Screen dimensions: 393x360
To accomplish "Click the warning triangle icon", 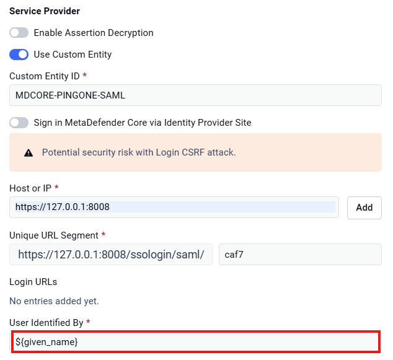I will point(29,153).
